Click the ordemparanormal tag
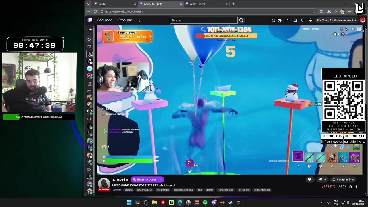Image resolution: width=368 pixels, height=207 pixels. coord(183,190)
